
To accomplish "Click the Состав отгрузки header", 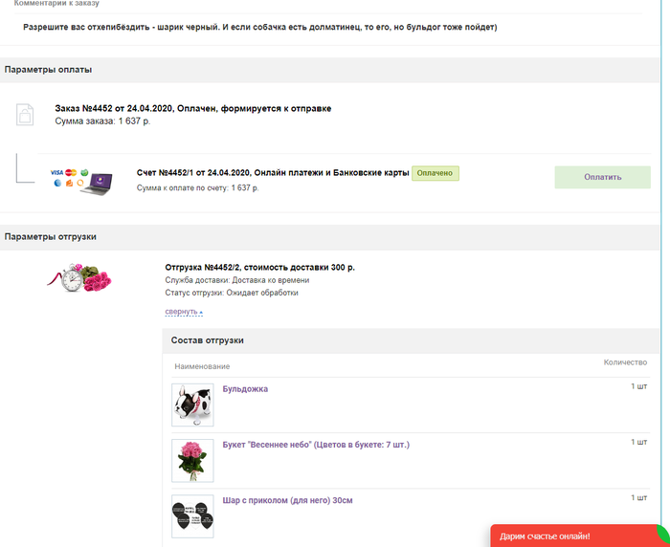I will coord(208,340).
